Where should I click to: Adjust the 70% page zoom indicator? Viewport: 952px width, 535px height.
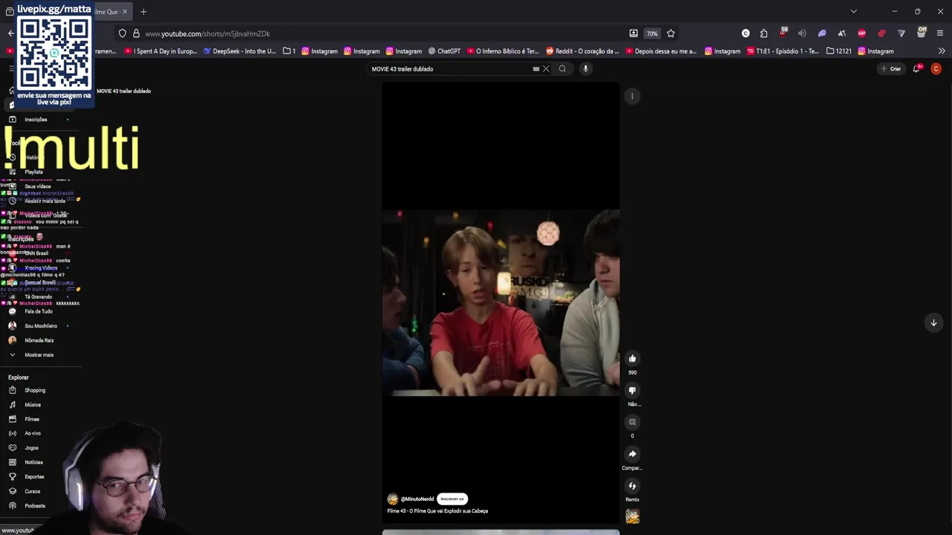[652, 33]
